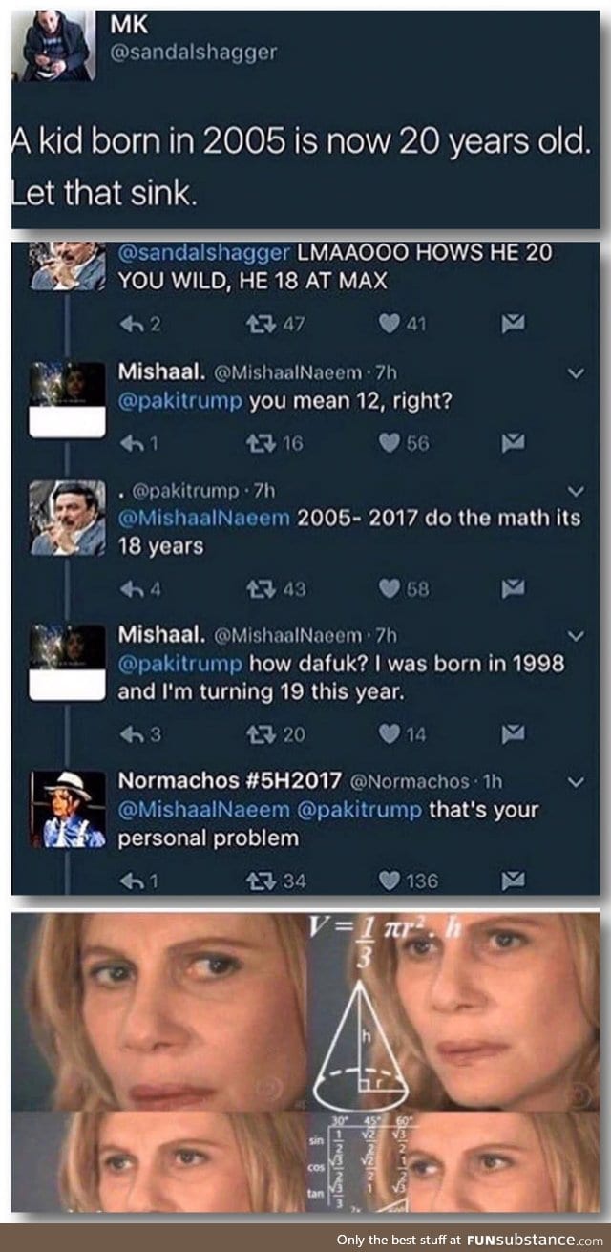Reply to the 'that's your personal problem' tweet

[131, 880]
